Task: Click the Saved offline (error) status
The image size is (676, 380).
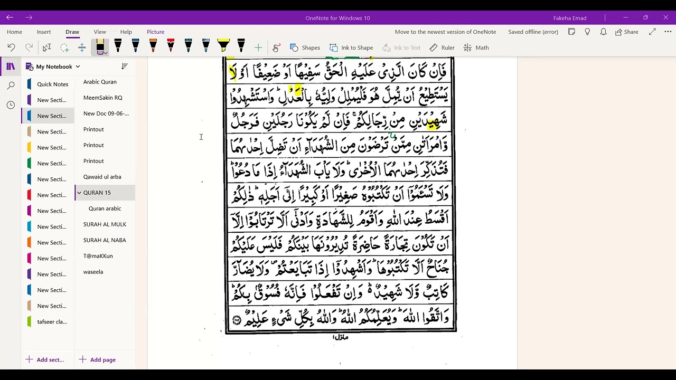Action: pos(533,32)
